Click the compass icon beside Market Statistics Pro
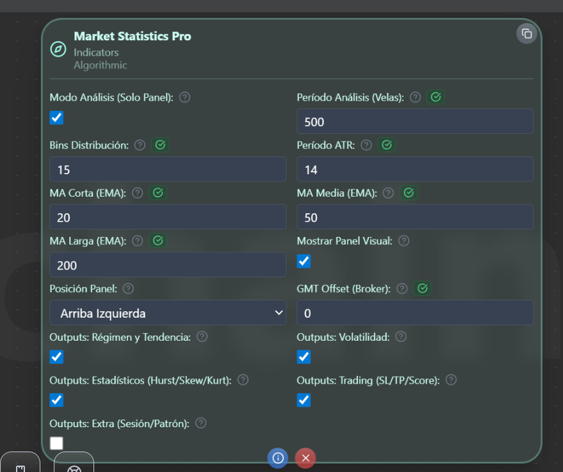The image size is (563, 472). click(x=58, y=49)
